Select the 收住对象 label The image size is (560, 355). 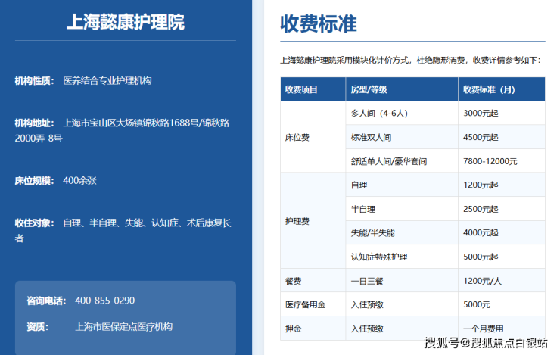pos(34,223)
